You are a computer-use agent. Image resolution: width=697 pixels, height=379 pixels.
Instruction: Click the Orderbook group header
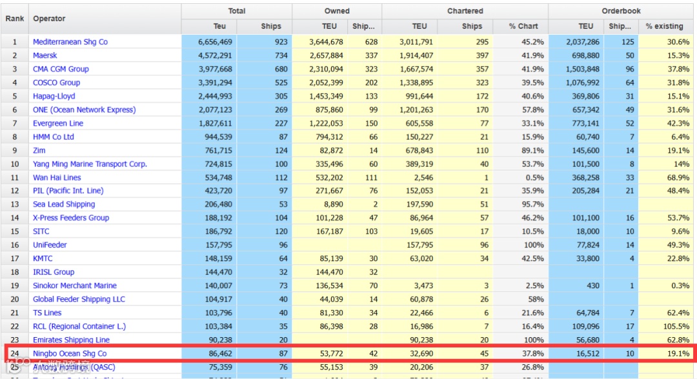pos(621,11)
